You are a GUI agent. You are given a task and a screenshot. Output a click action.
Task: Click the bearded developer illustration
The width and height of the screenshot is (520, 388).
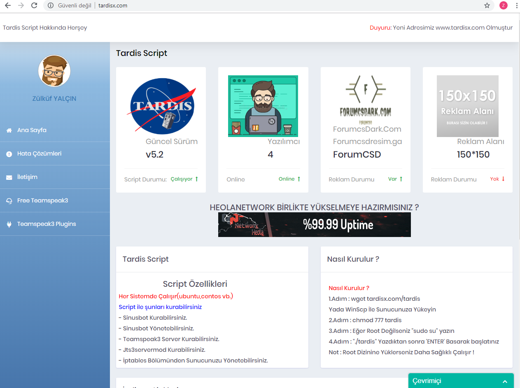coord(263,106)
